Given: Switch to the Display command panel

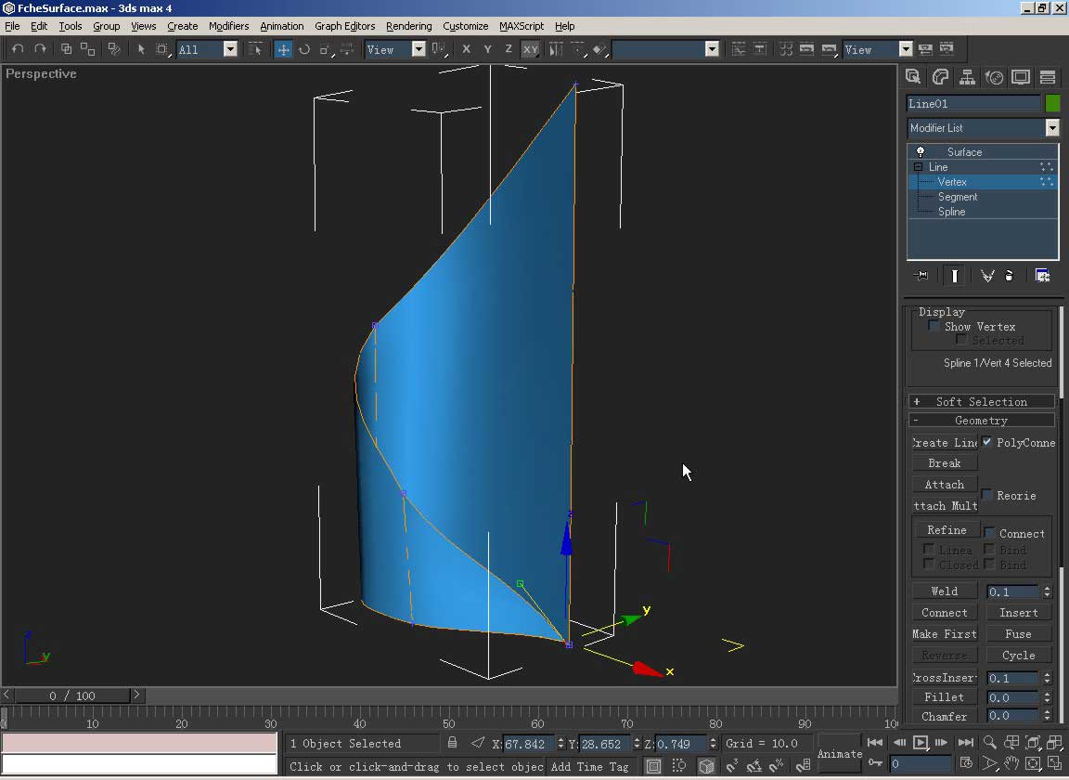Looking at the screenshot, I should [1021, 77].
